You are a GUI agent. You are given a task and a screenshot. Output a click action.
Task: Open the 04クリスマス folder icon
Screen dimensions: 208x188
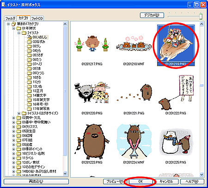18,127
